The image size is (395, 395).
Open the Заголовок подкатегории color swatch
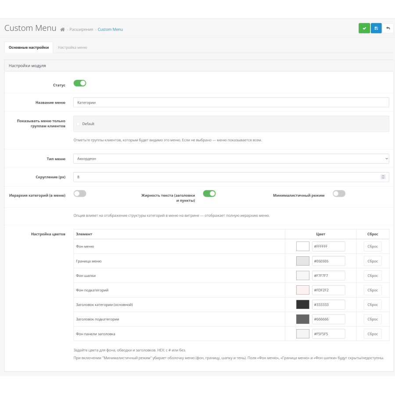302,319
